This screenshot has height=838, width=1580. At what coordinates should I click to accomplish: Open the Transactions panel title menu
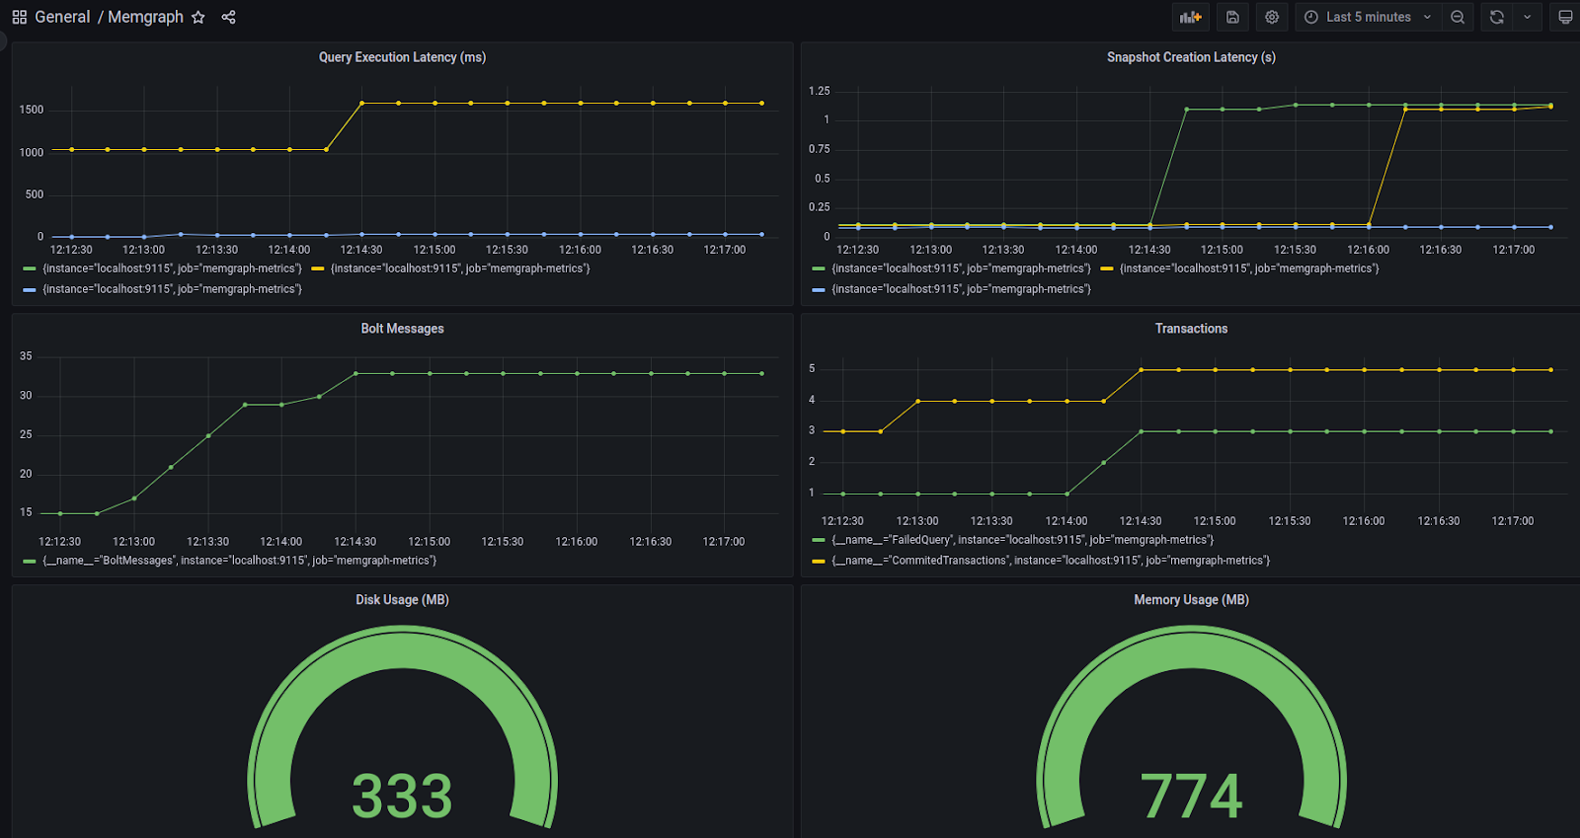pyautogui.click(x=1191, y=329)
